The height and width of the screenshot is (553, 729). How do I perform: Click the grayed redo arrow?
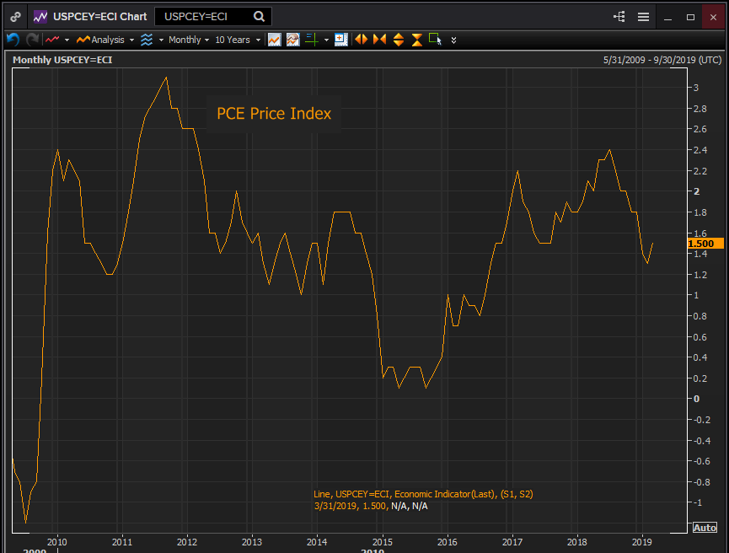pyautogui.click(x=32, y=40)
